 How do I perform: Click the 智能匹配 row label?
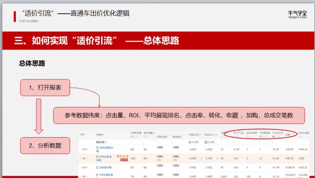[101, 142]
